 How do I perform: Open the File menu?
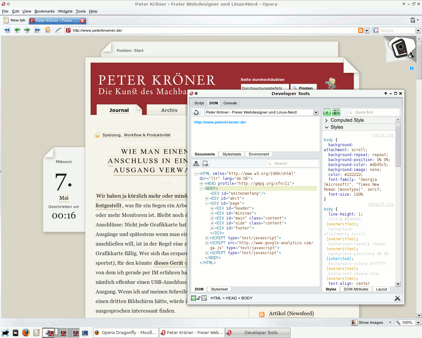pos(5,11)
